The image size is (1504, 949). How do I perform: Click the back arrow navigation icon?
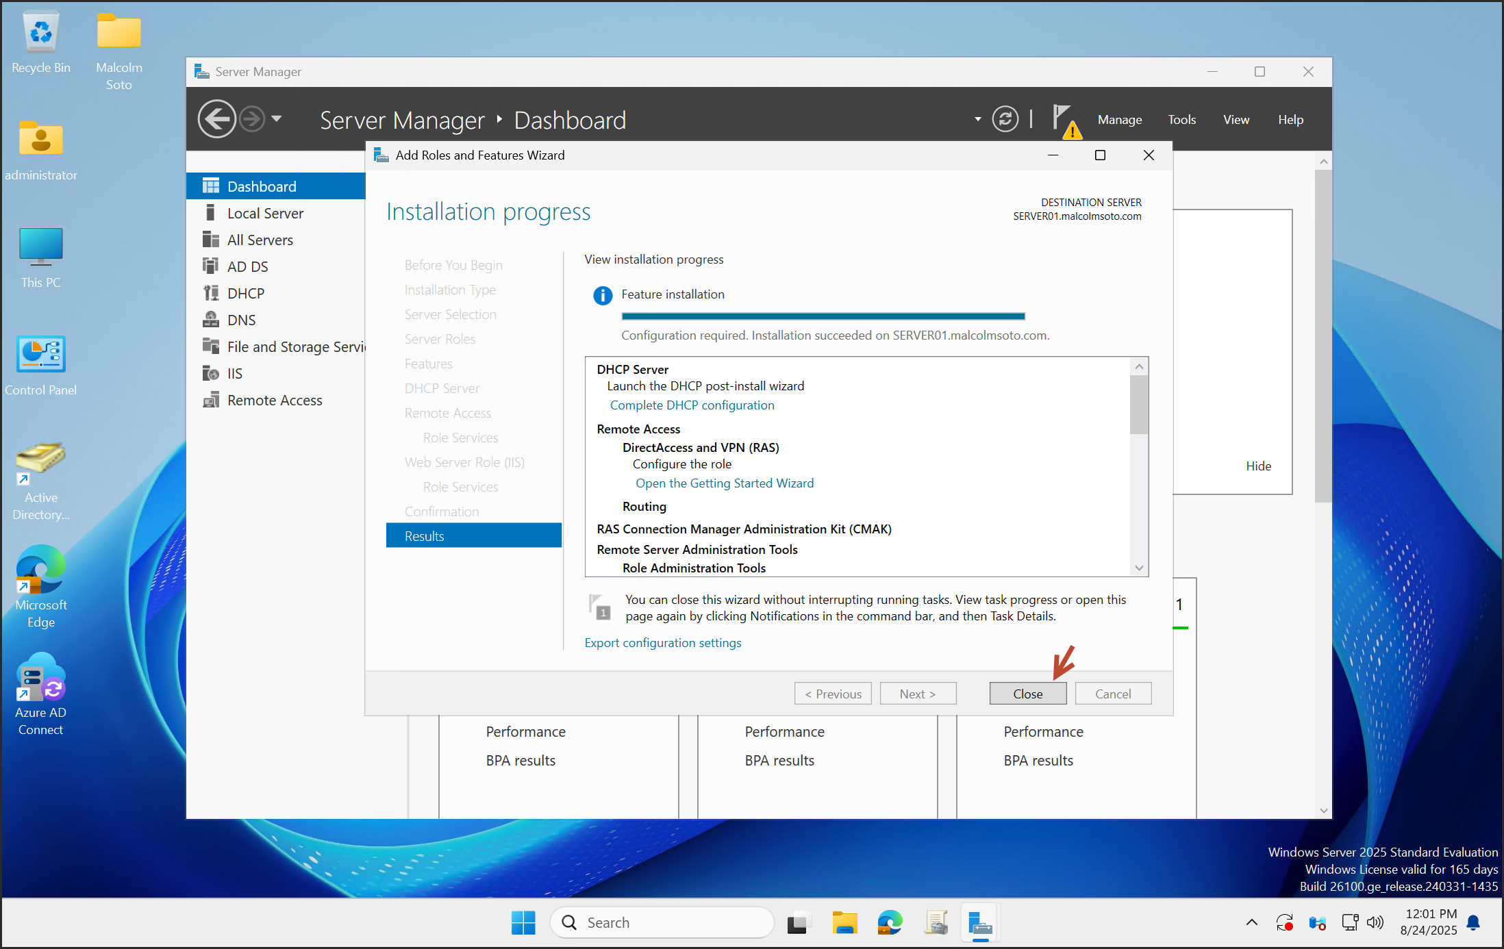click(216, 120)
